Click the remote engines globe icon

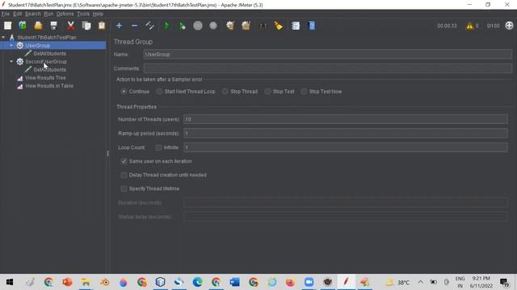point(509,26)
